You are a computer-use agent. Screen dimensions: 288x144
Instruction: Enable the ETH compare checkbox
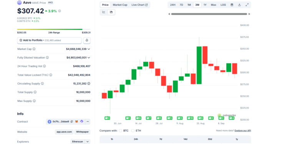pos(133,131)
